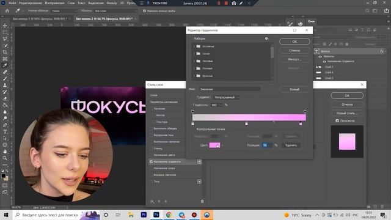
Task: Select the right pink color stop
Action: coord(301,123)
